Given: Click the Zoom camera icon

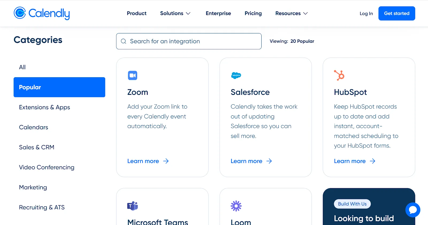Looking at the screenshot, I should point(132,75).
